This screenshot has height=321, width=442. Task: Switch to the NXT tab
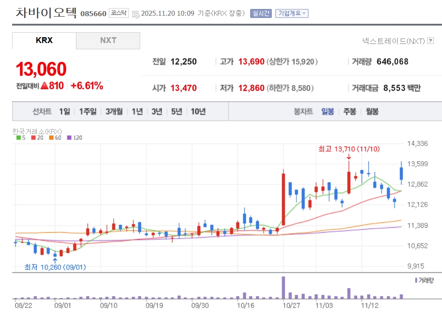[108, 41]
